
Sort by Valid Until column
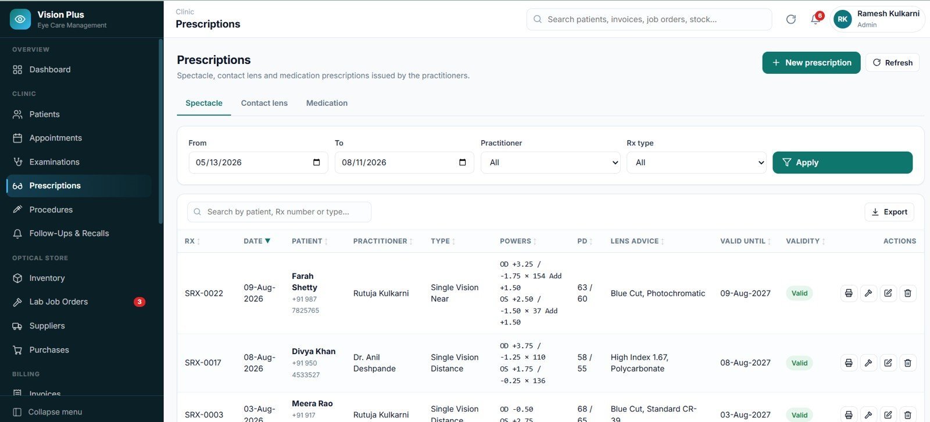coord(745,241)
